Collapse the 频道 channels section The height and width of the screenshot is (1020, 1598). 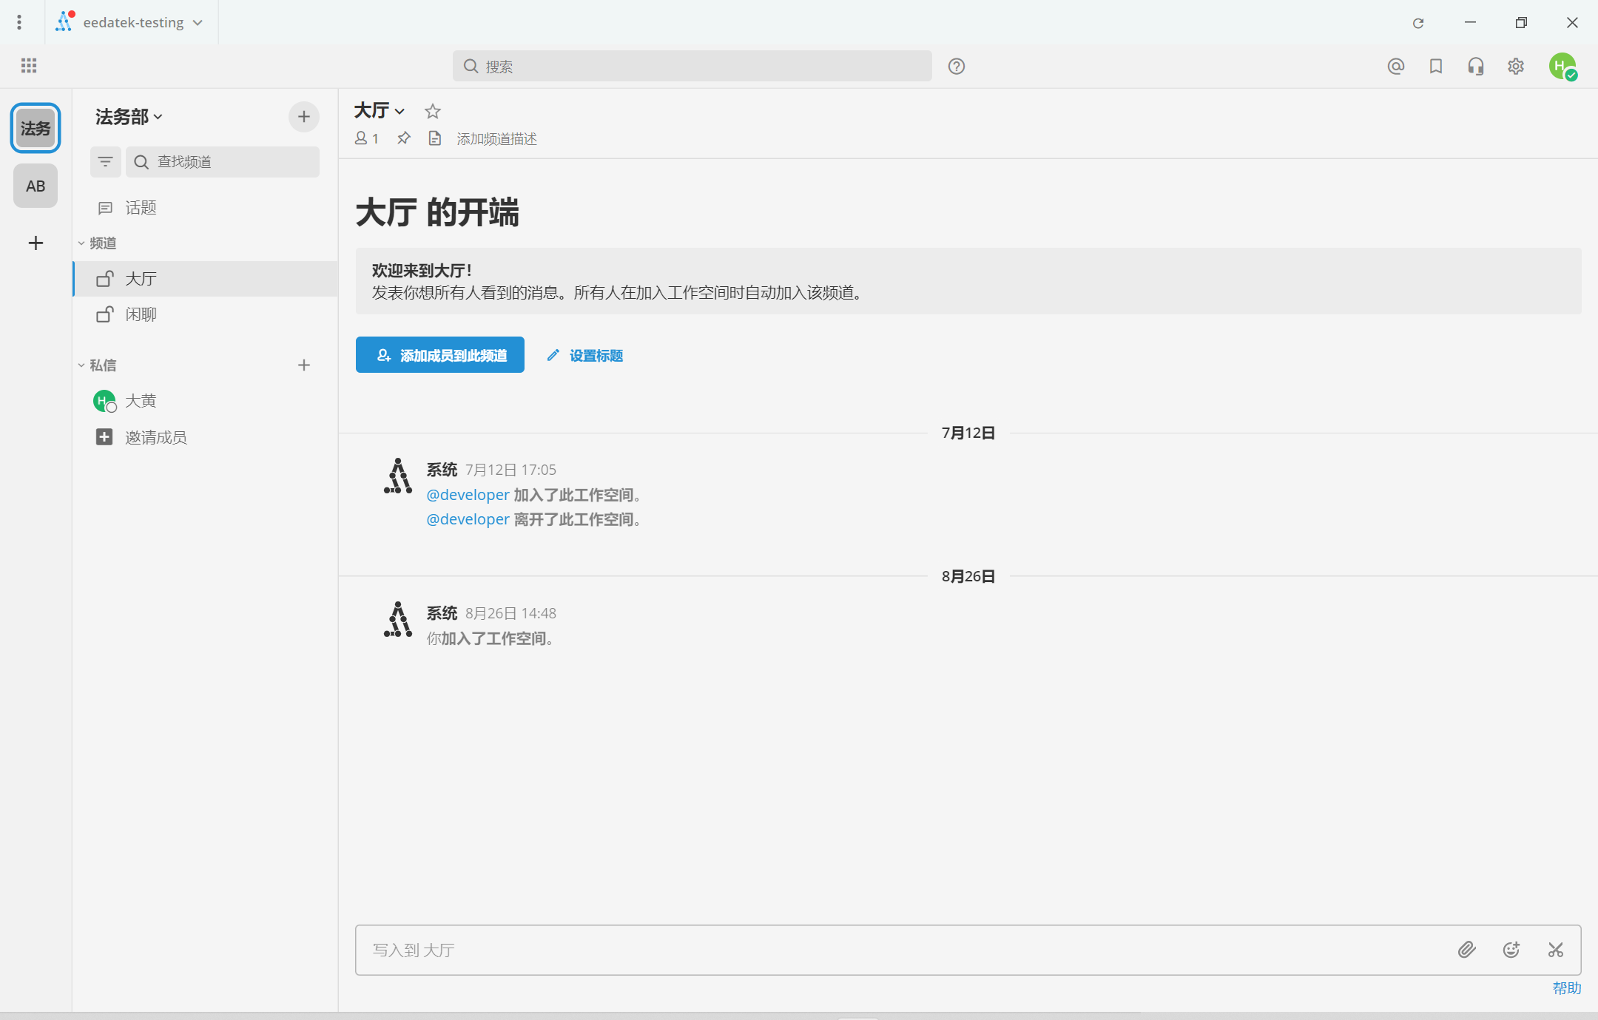(82, 243)
